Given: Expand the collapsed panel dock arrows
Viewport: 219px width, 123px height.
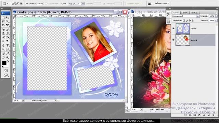Looking at the screenshot, I should [x=170, y=8].
